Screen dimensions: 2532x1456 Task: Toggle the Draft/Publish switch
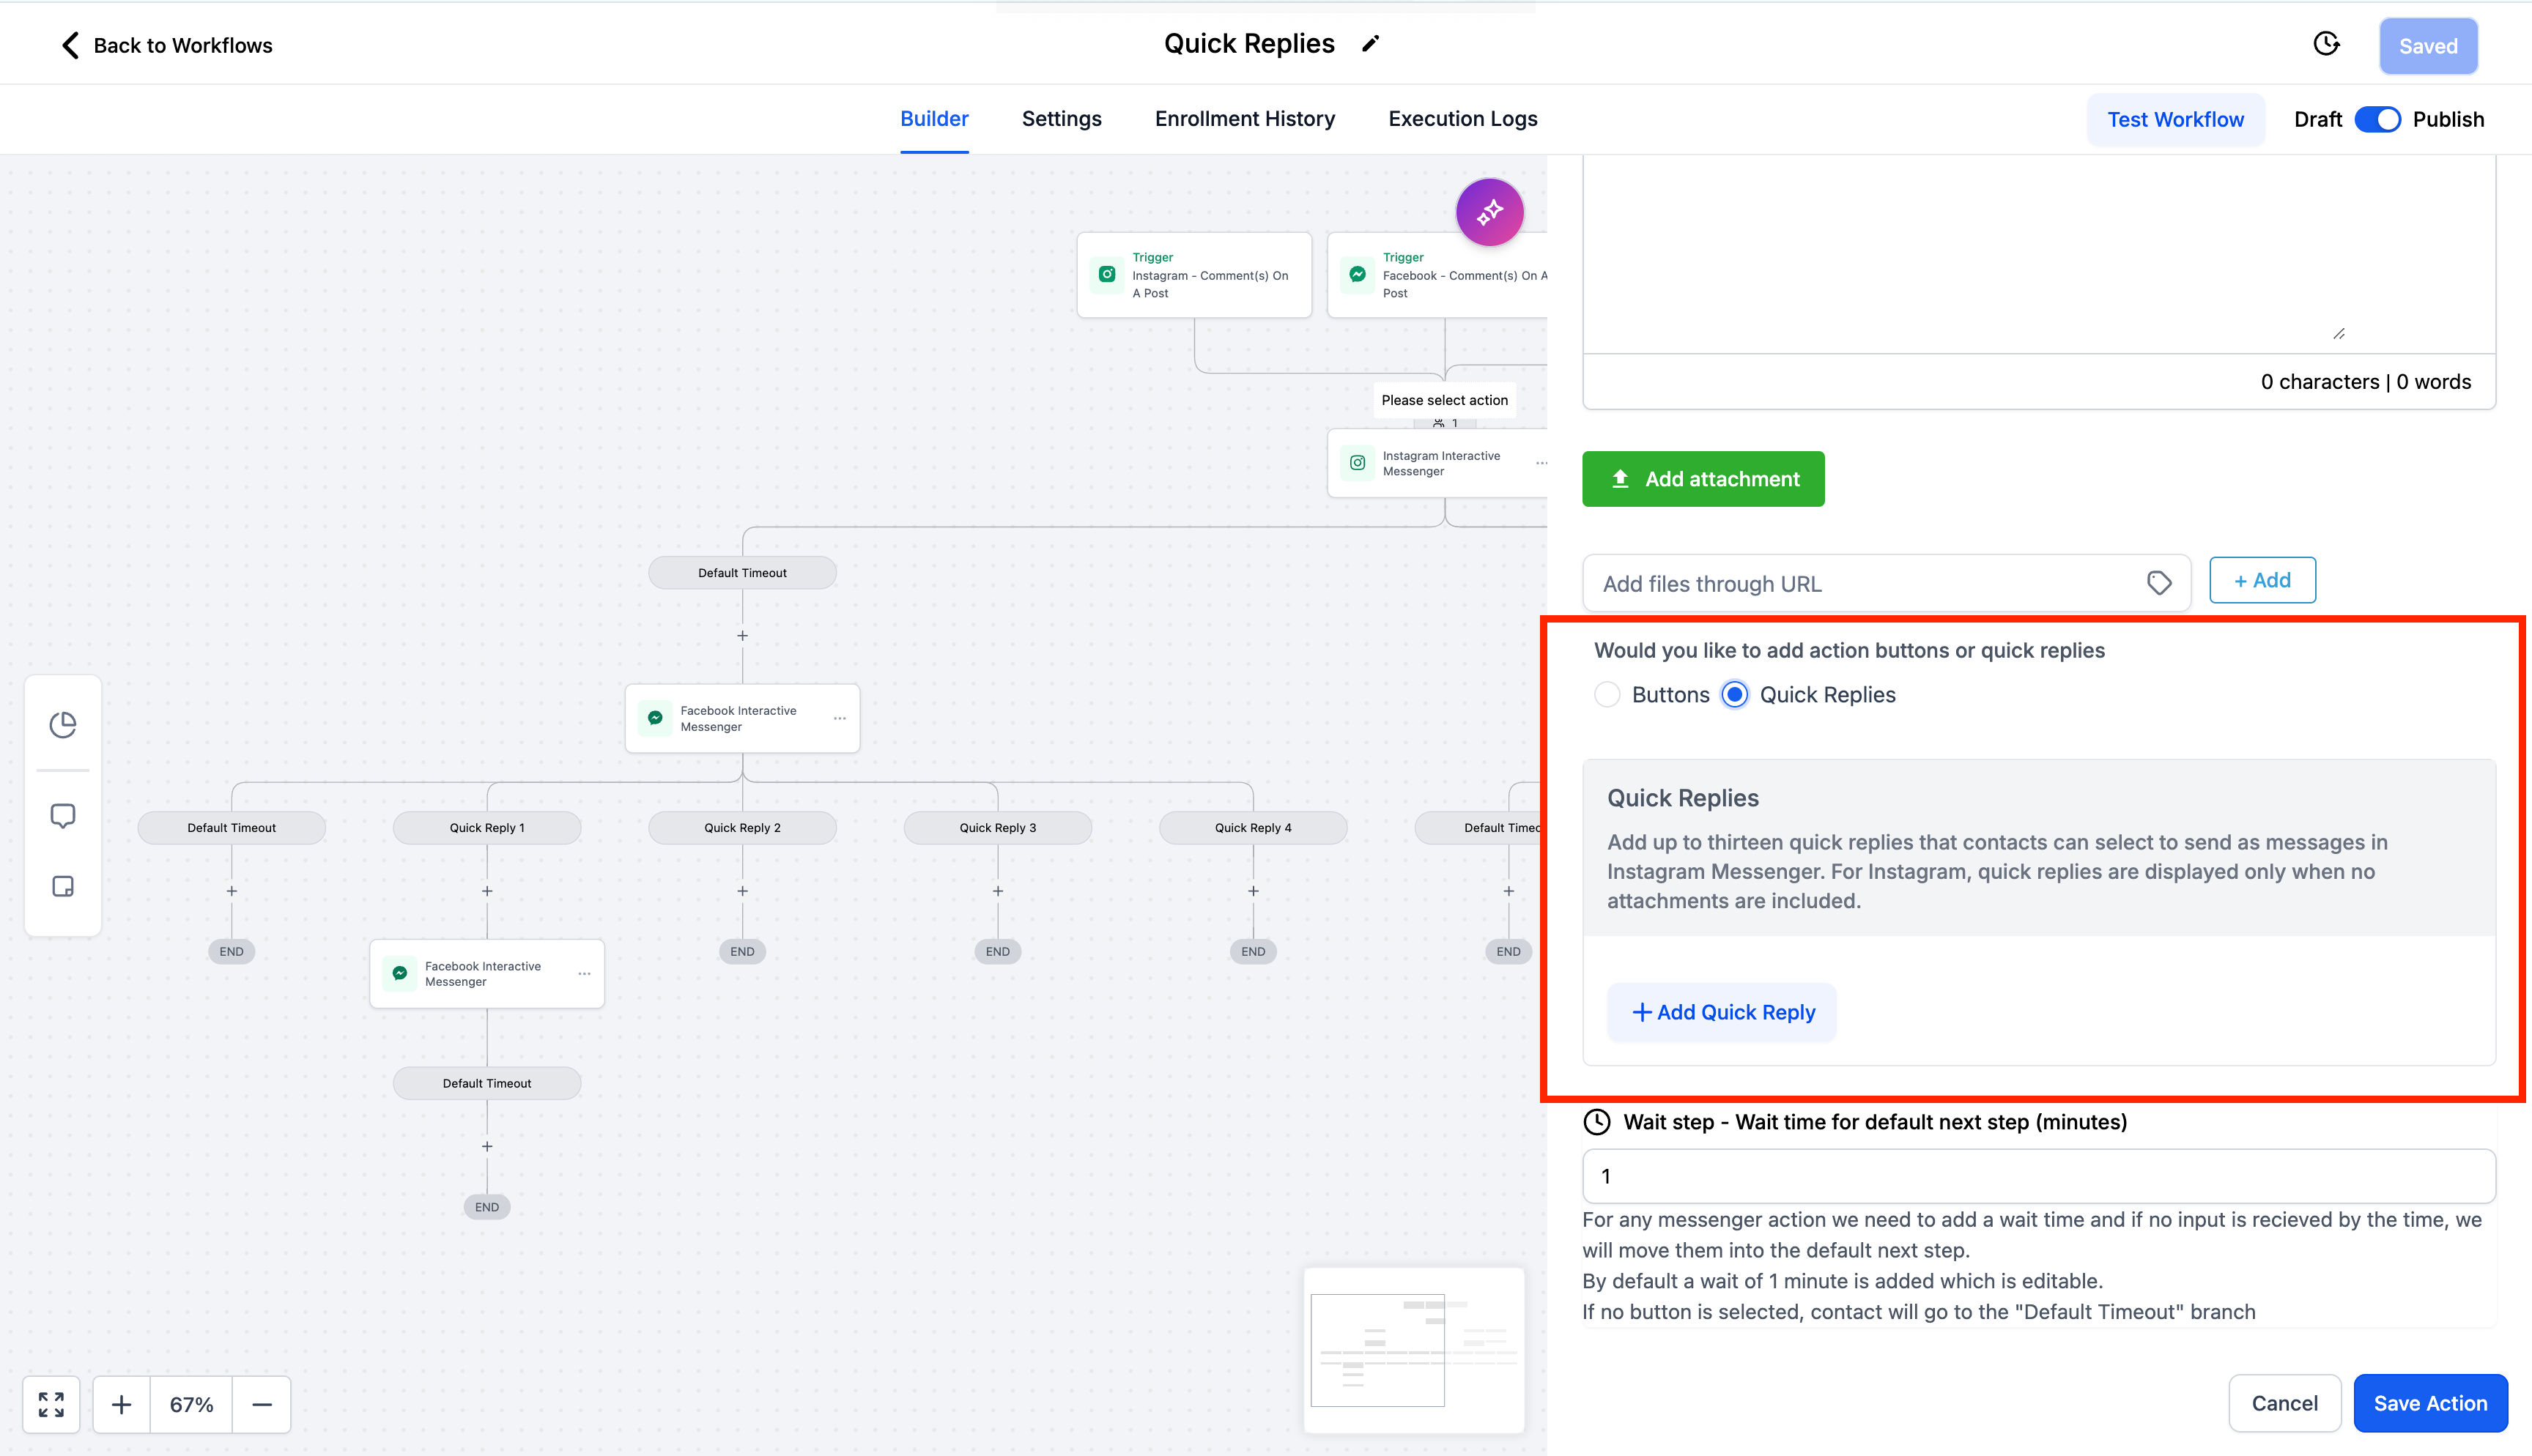pyautogui.click(x=2377, y=119)
